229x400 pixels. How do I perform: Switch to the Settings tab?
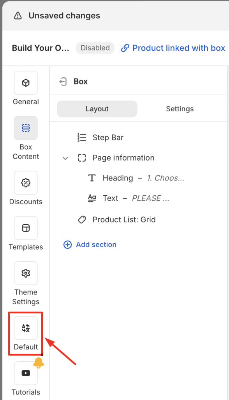[180, 109]
